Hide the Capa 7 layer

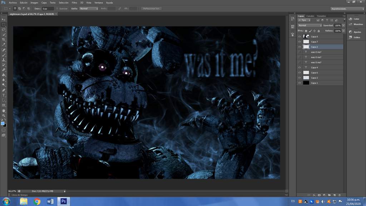click(x=300, y=41)
